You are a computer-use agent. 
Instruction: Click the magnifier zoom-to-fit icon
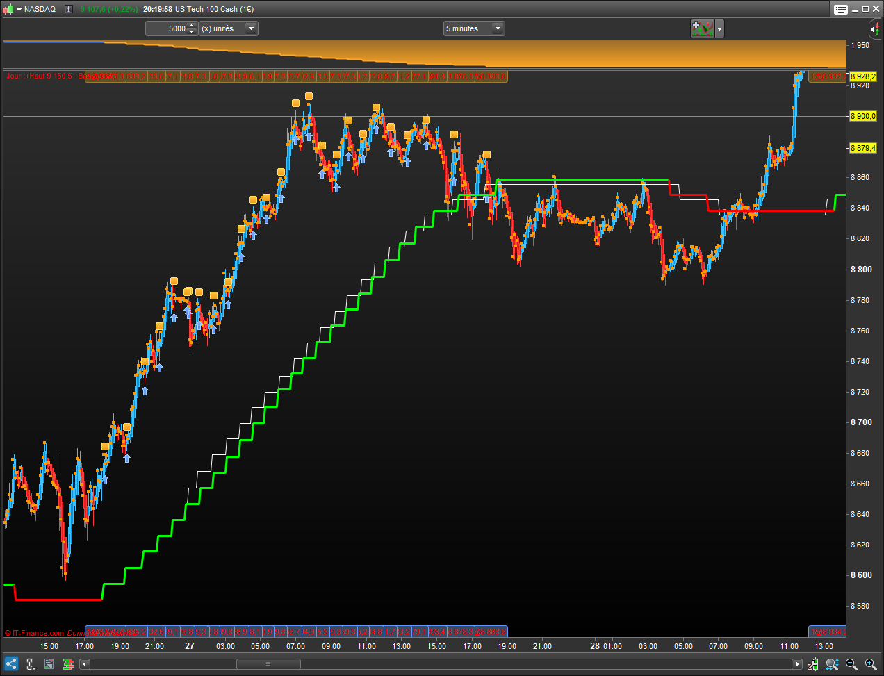click(x=832, y=664)
